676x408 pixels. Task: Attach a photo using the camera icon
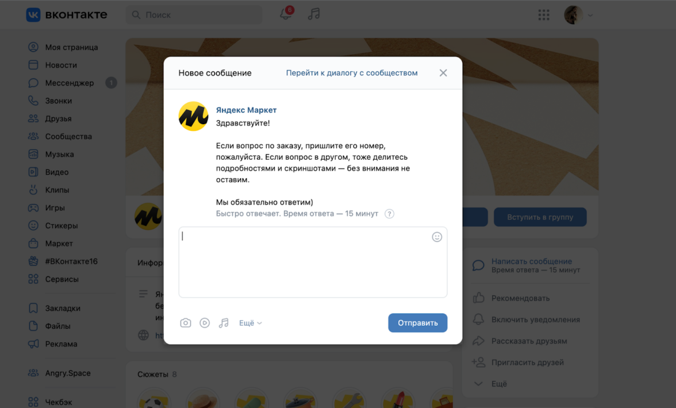185,323
